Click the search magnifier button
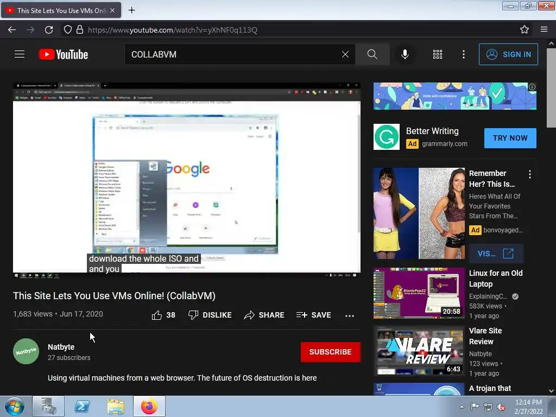Screen dimensions: 556x417 (372, 54)
